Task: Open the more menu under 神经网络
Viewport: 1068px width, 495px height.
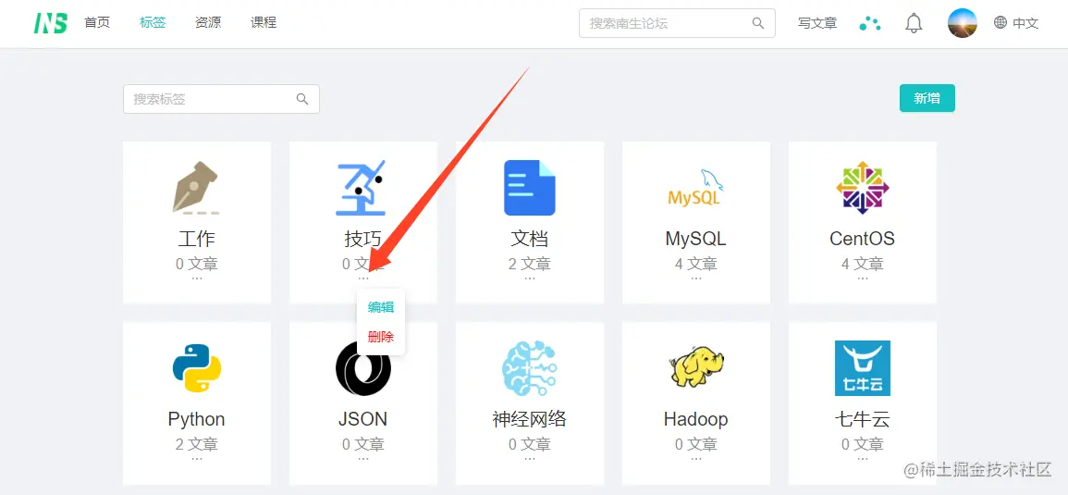Action: point(529,459)
